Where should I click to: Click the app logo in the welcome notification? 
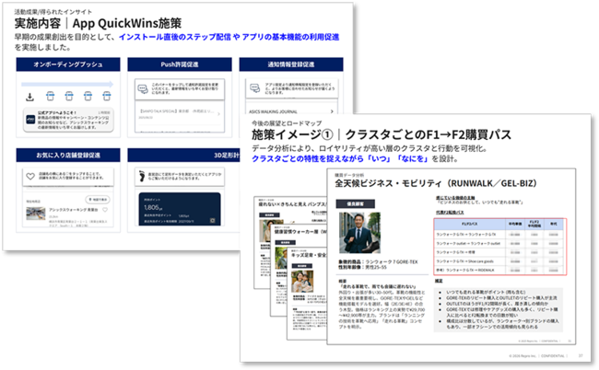coord(30,120)
